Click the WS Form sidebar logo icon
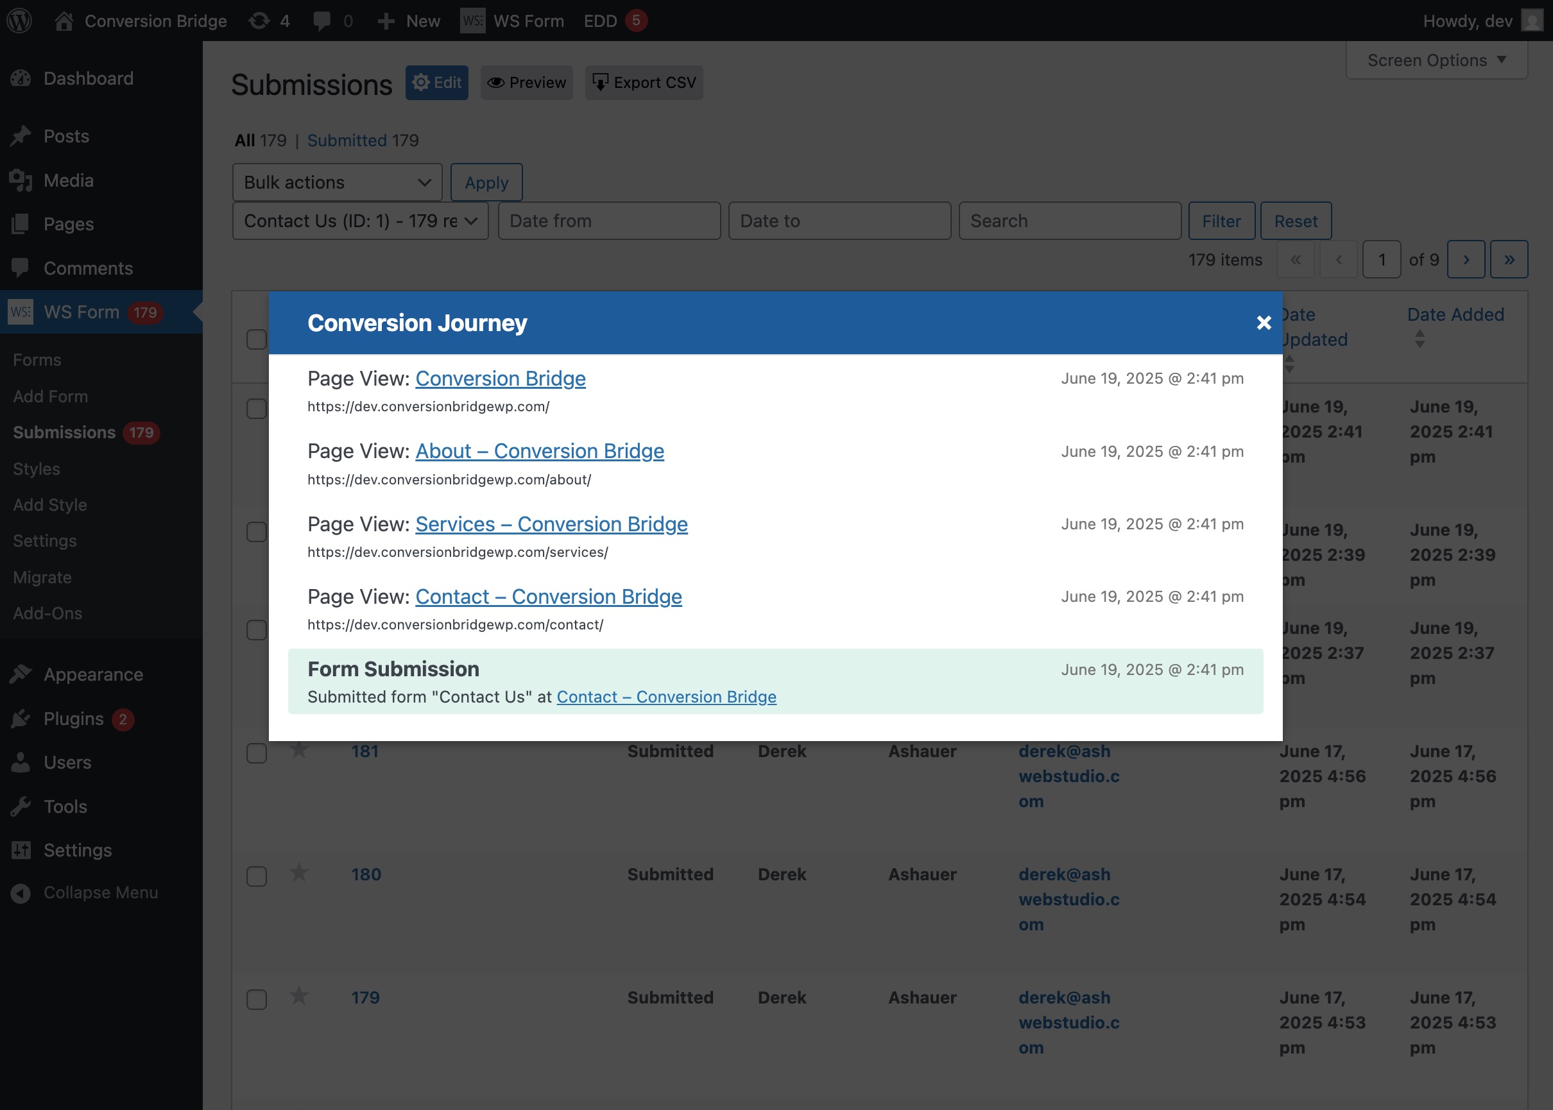The width and height of the screenshot is (1553, 1110). [x=21, y=312]
